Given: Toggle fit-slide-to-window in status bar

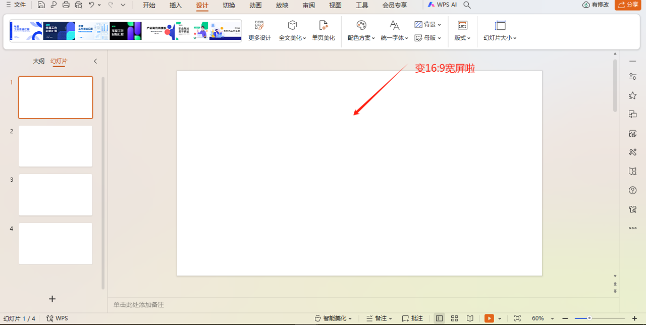Looking at the screenshot, I should [517, 318].
